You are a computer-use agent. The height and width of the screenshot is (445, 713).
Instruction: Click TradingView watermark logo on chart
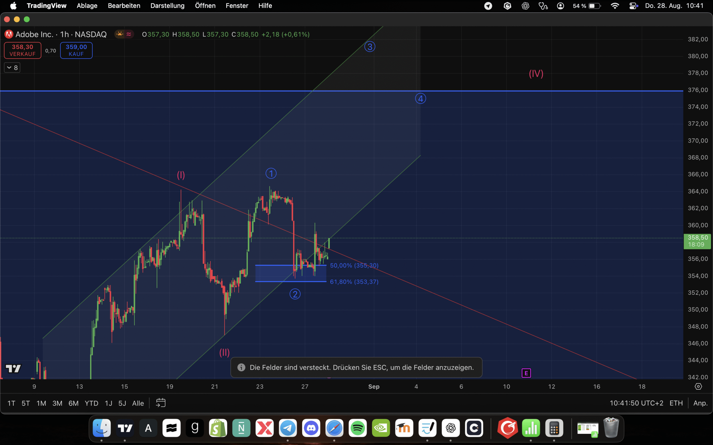[13, 368]
